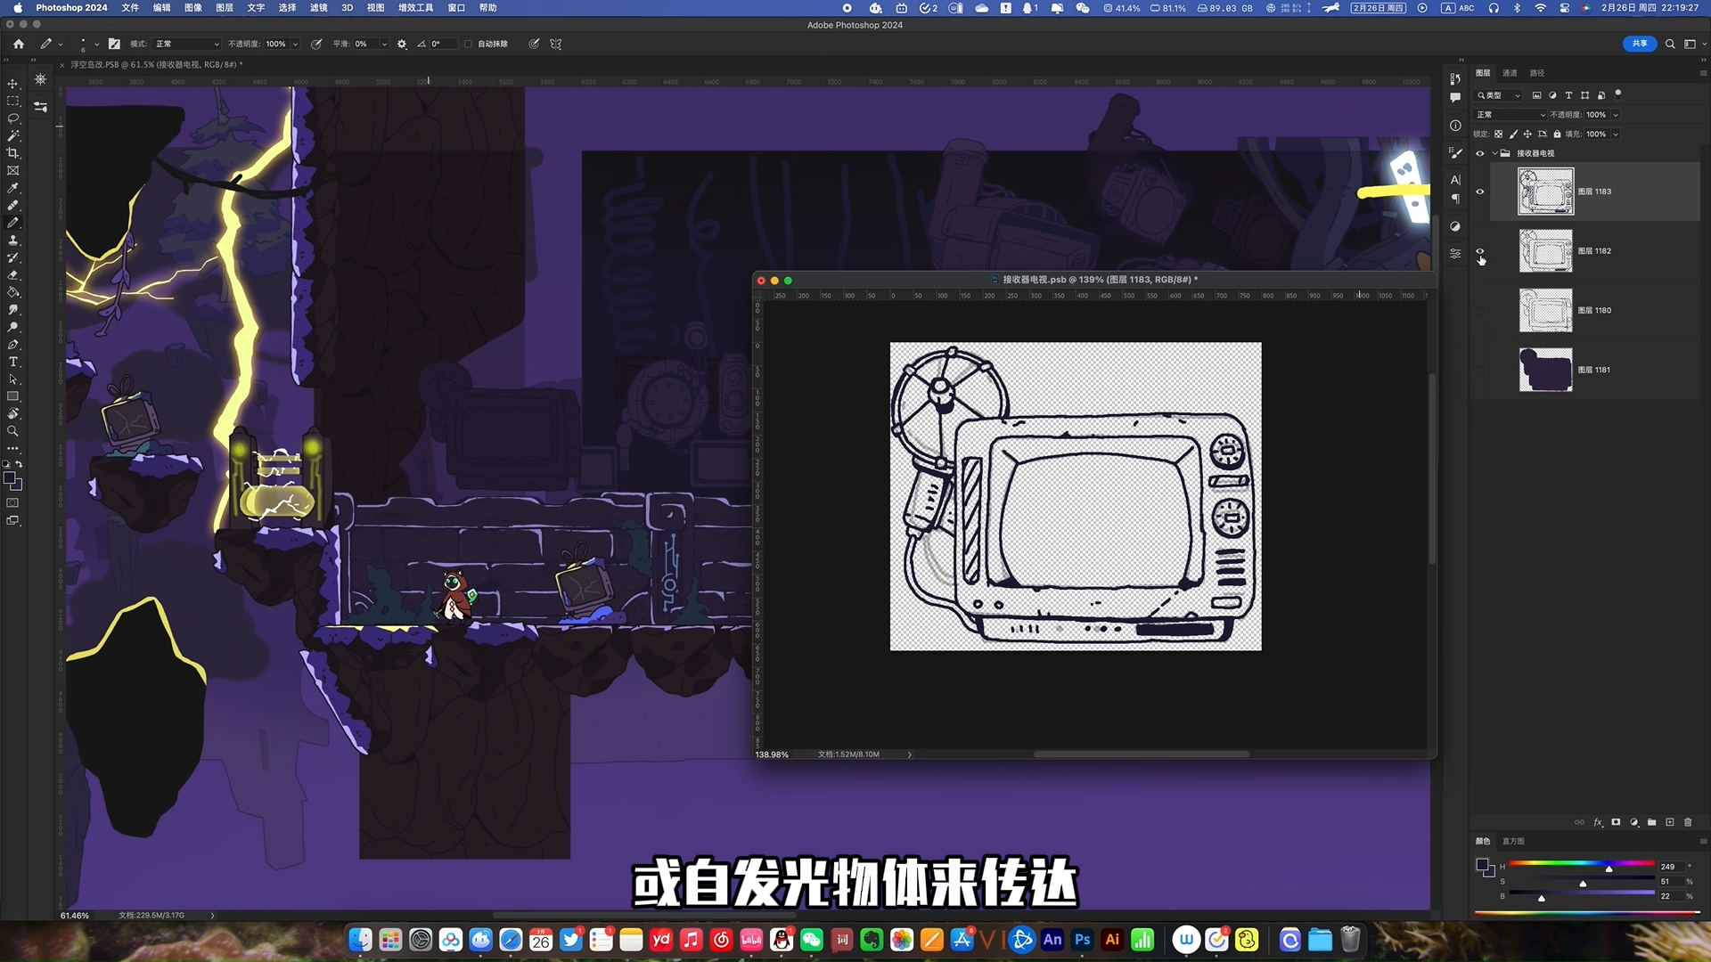This screenshot has height=962, width=1711.
Task: Open WeChat from the Dock
Action: coord(812,940)
